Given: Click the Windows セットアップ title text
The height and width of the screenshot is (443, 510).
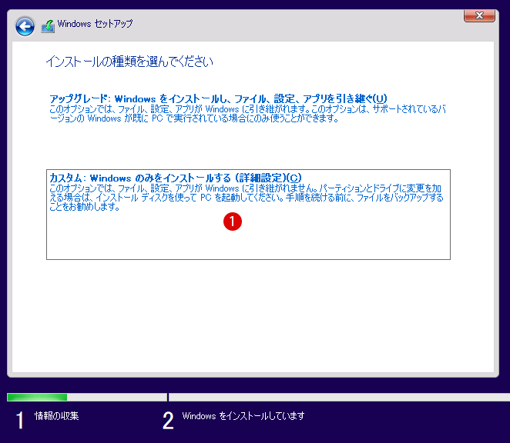Looking at the screenshot, I should [95, 24].
